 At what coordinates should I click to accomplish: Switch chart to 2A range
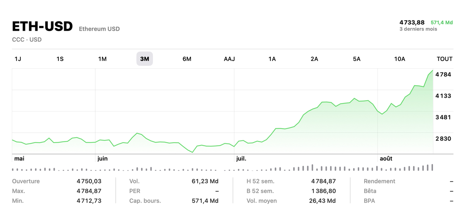(314, 59)
